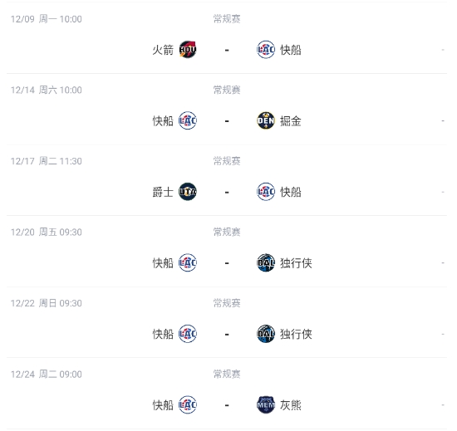Click the LAC logo in the 12/24 game
The height and width of the screenshot is (431, 457).
click(188, 404)
